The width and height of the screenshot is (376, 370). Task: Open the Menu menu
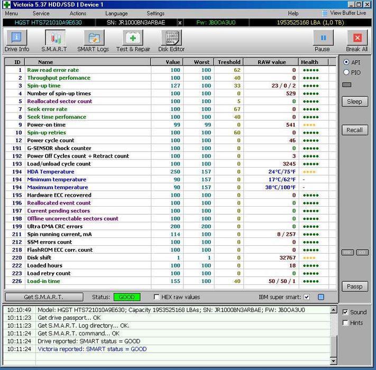(12, 13)
